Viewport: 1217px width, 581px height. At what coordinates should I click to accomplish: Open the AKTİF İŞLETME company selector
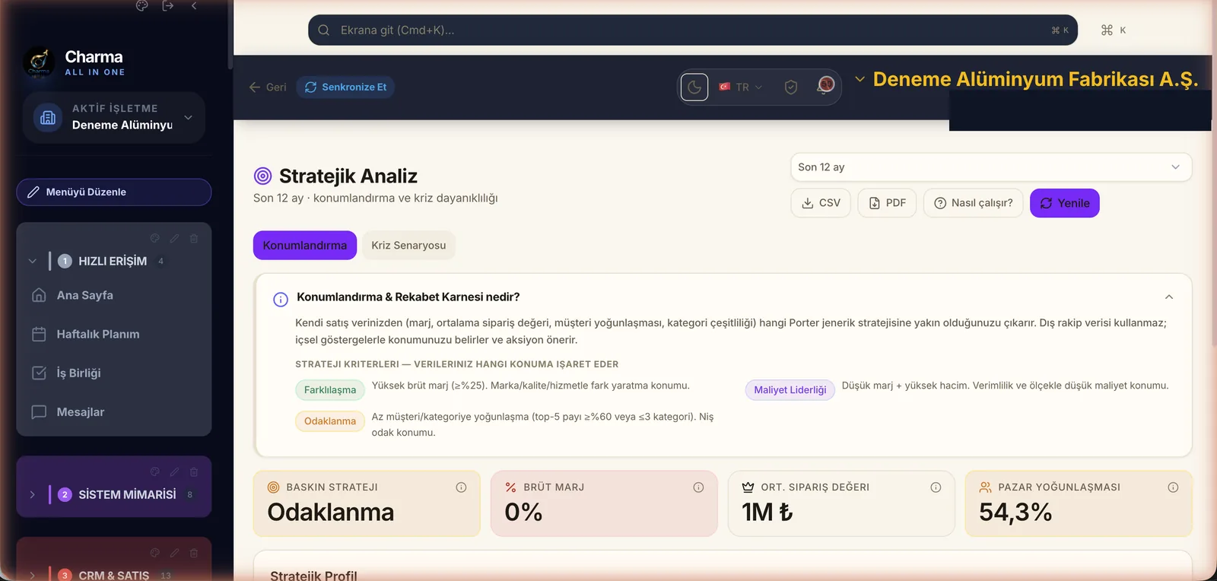[114, 117]
